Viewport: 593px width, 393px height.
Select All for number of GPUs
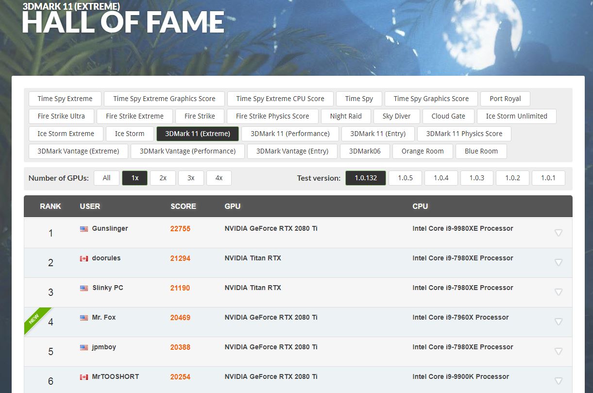coord(107,178)
